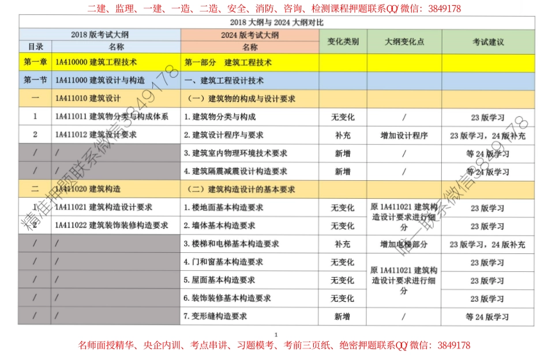
Task: Select "1A410000 建筑工程技术" cell
Action: [x=116, y=62]
